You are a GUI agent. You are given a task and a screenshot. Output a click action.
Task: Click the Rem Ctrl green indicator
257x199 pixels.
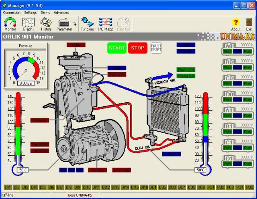(186, 69)
